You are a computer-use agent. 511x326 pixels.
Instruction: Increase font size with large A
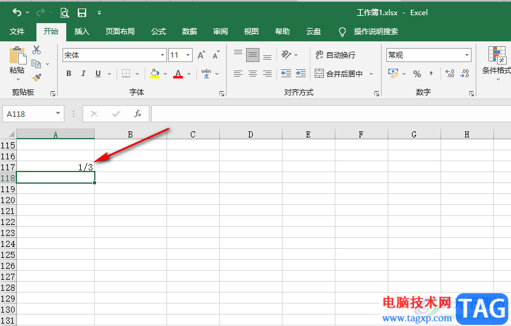coord(201,55)
